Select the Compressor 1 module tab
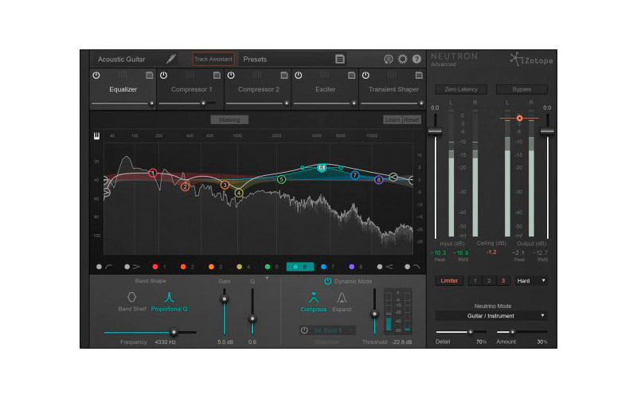Image resolution: width=637 pixels, height=398 pixels. [x=191, y=89]
